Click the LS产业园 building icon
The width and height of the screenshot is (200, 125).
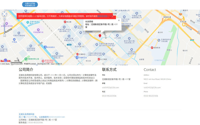tap(117, 35)
